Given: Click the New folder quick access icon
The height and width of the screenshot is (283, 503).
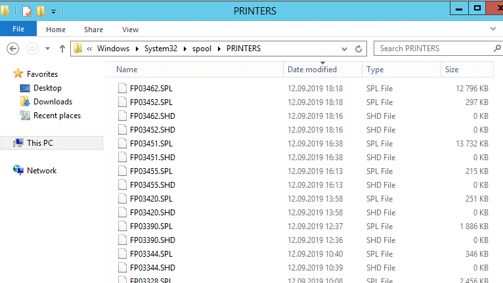Looking at the screenshot, I should coord(41,11).
